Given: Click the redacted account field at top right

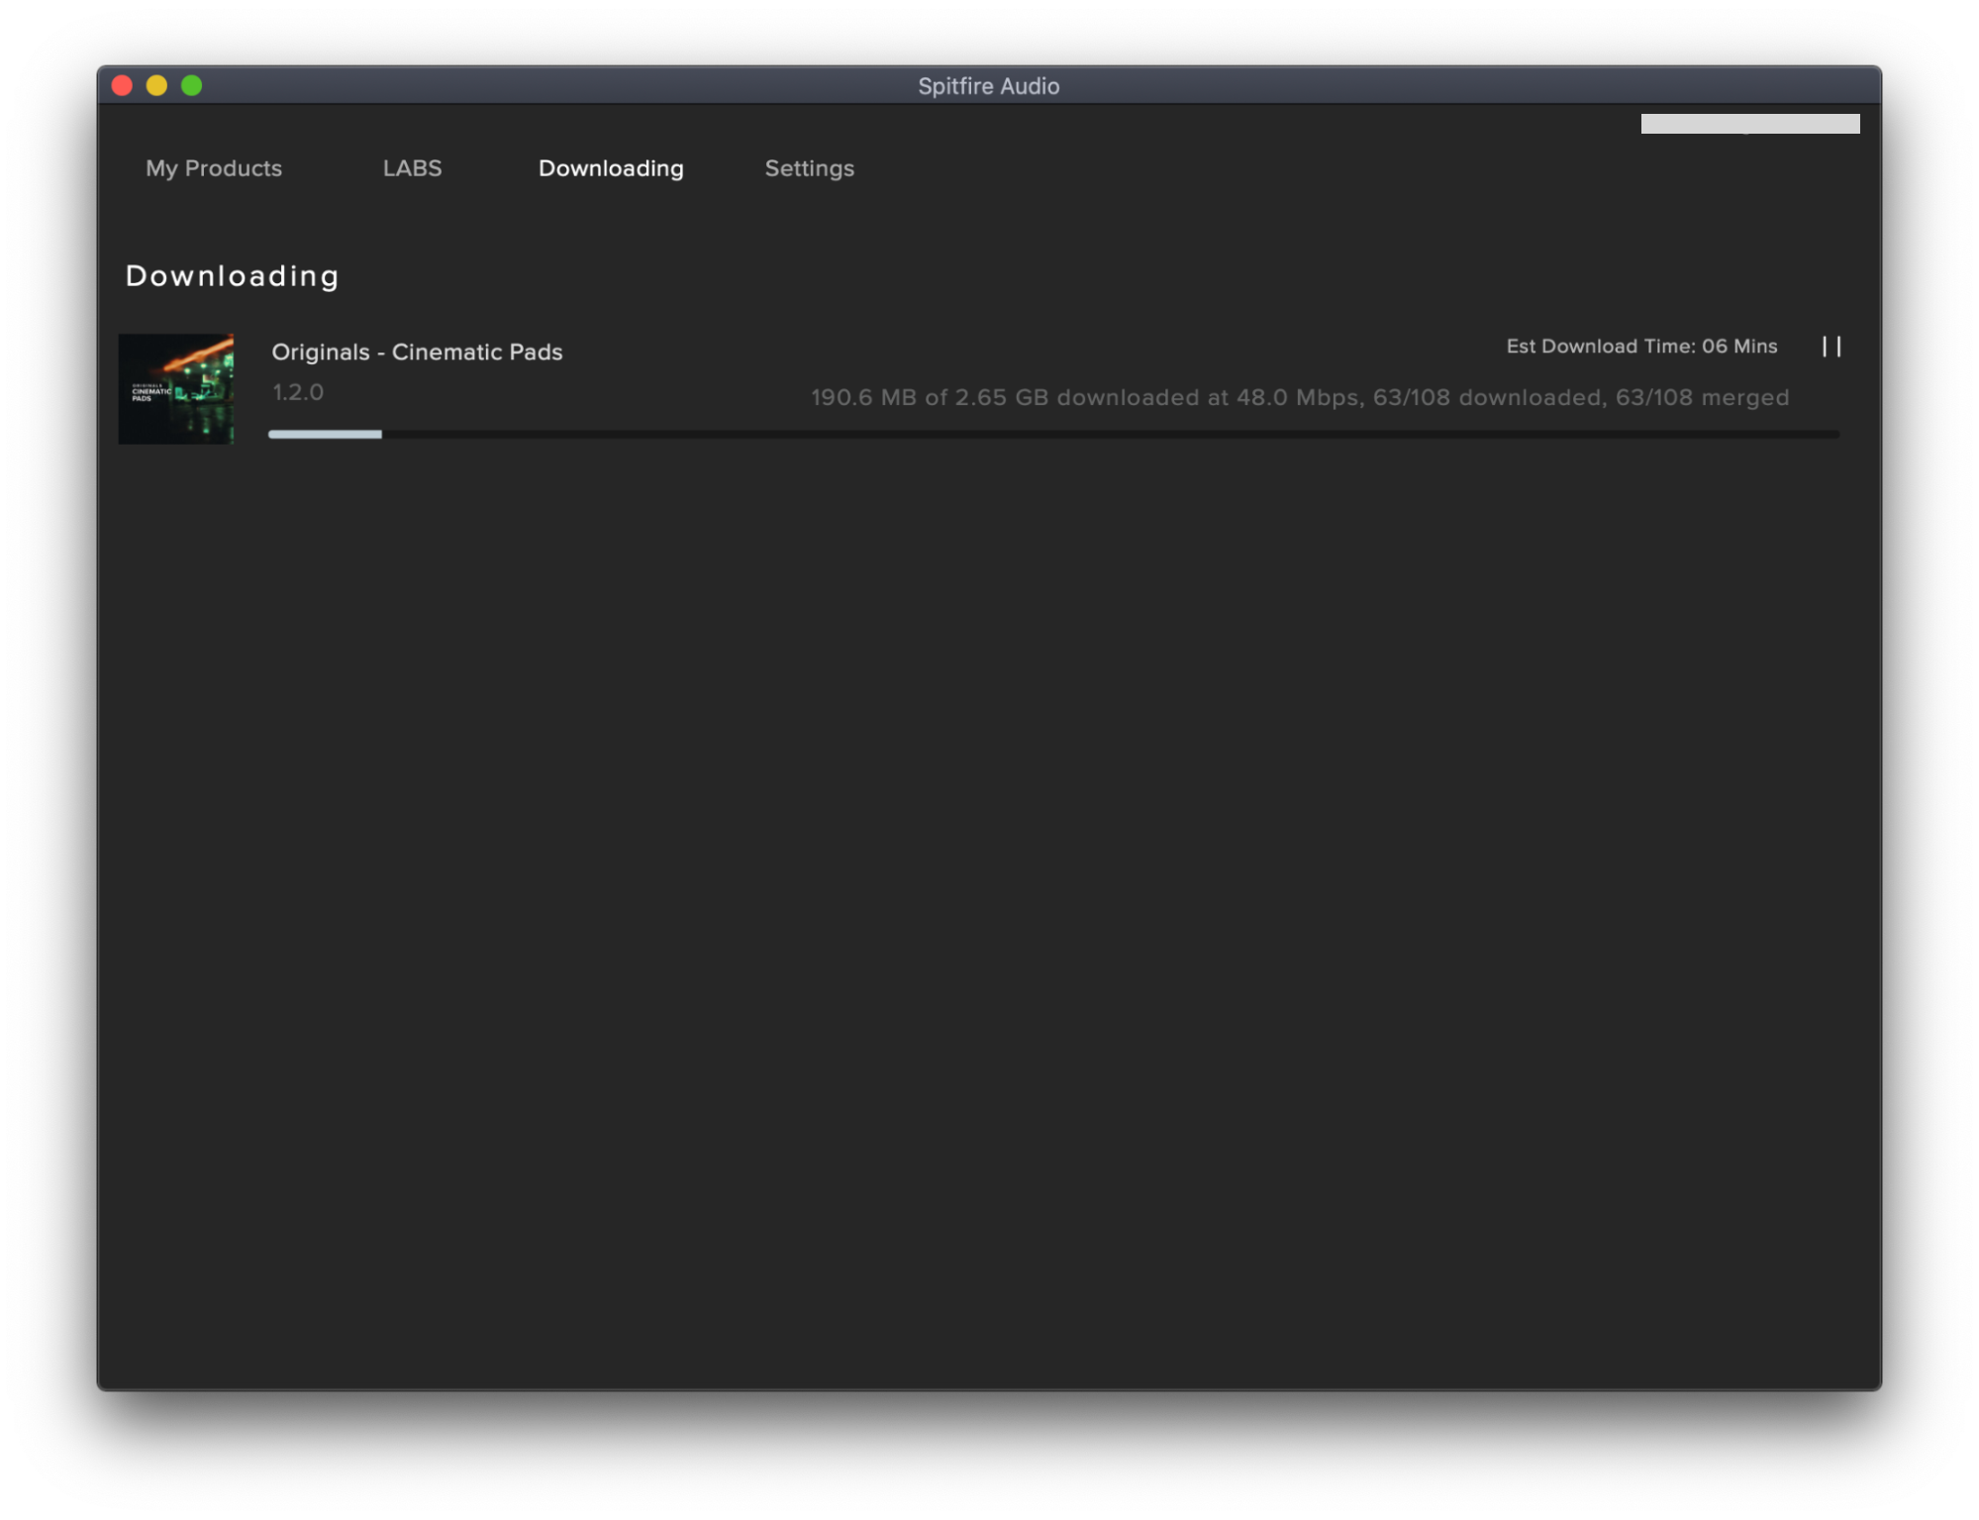Looking at the screenshot, I should click(1749, 124).
